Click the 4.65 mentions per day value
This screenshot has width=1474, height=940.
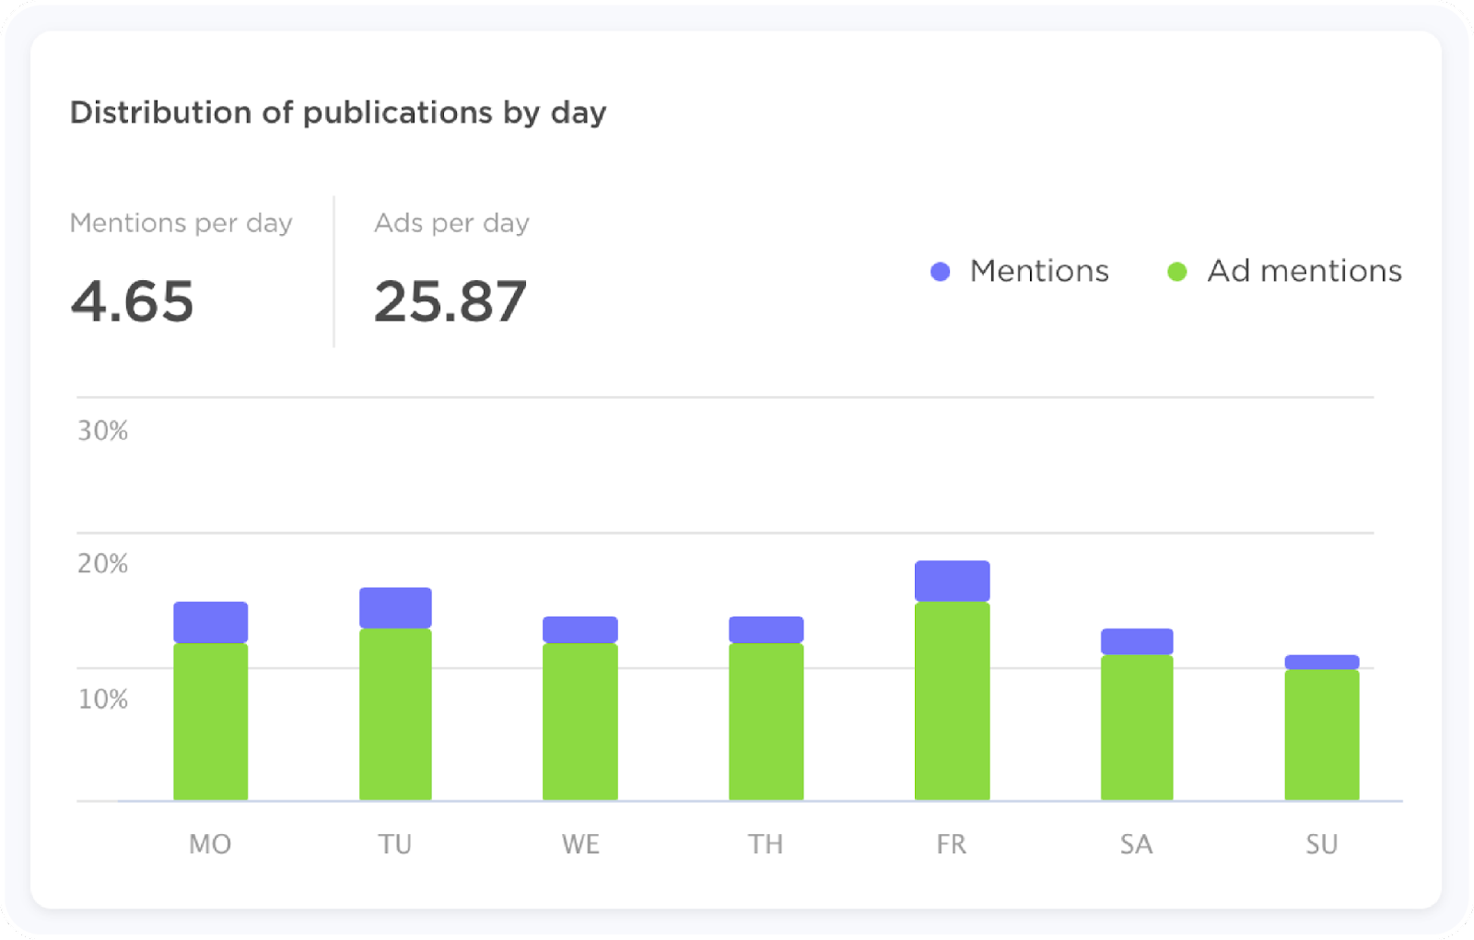coord(133,301)
